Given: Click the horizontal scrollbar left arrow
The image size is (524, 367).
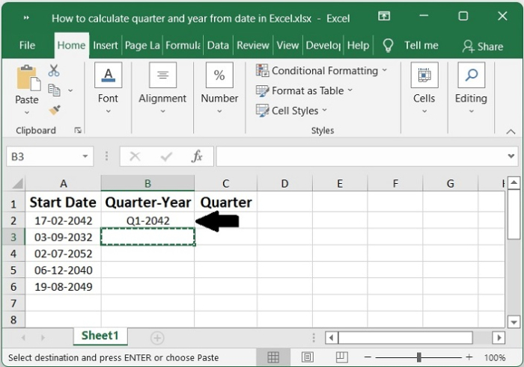Looking at the screenshot, I should point(331,338).
